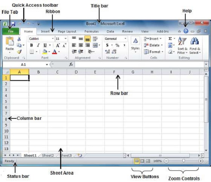Apply Comma Style format
The image size is (211, 182).
click(x=124, y=45)
